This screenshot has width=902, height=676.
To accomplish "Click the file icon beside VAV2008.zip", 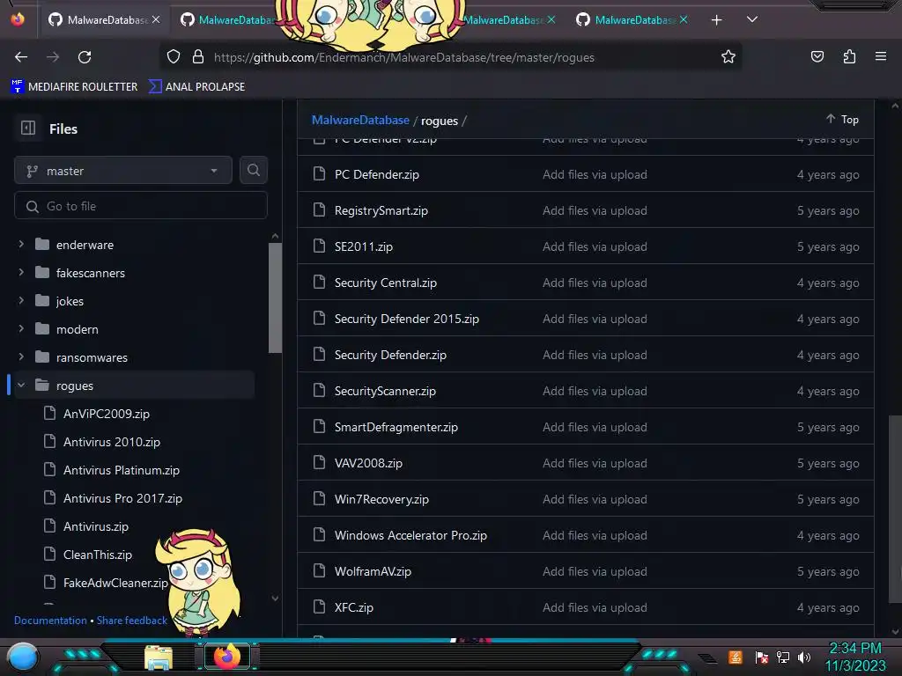I will [x=319, y=462].
